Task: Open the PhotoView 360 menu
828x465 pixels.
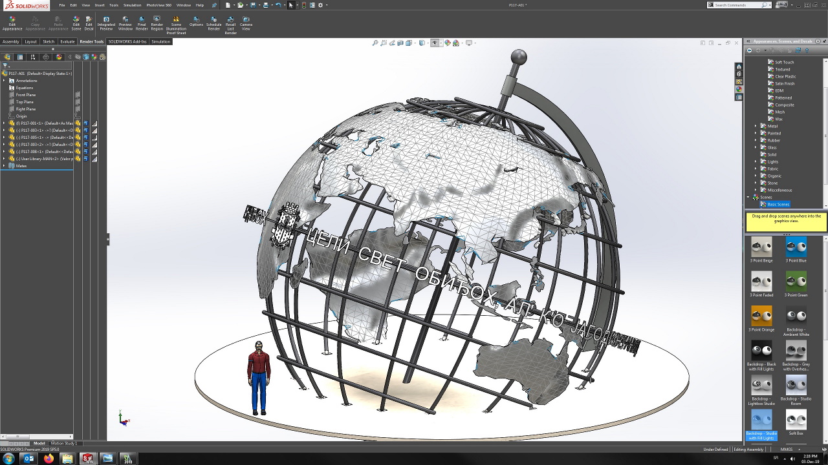Action: click(x=158, y=5)
